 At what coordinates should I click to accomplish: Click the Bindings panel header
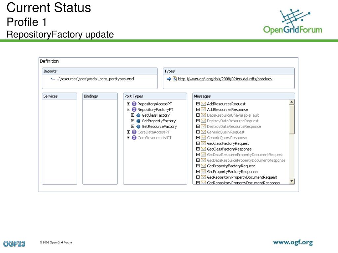pos(100,96)
